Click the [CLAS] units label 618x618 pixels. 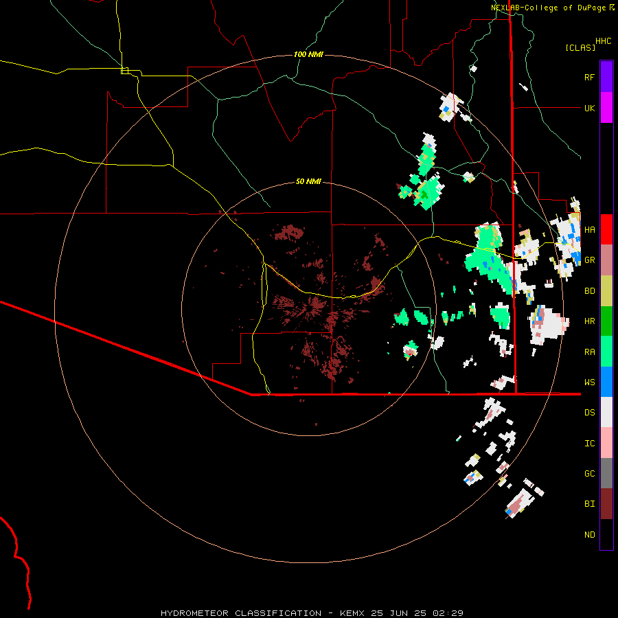(580, 47)
